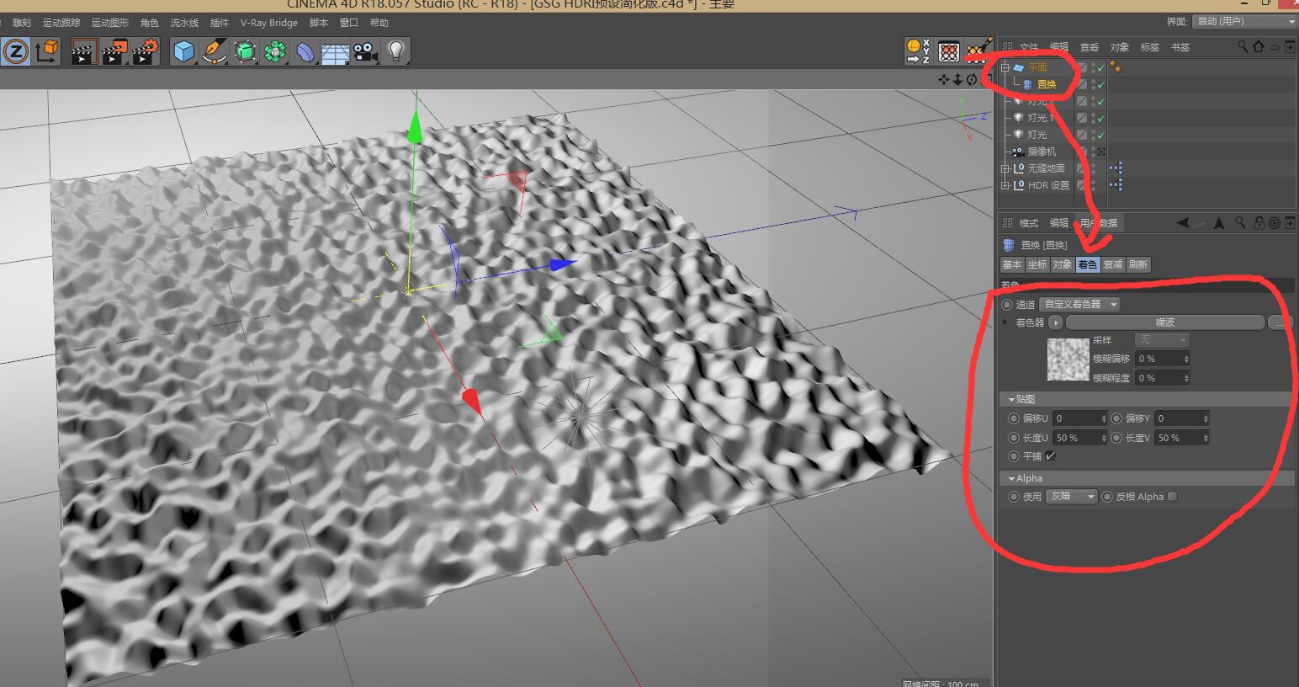1299x687 pixels.
Task: Click the attribute manager target mode icon
Action: click(1275, 223)
